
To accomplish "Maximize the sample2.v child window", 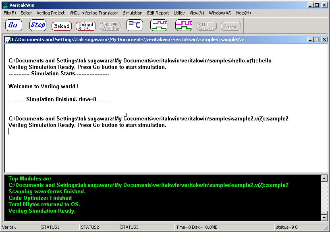I will point(317,39).
